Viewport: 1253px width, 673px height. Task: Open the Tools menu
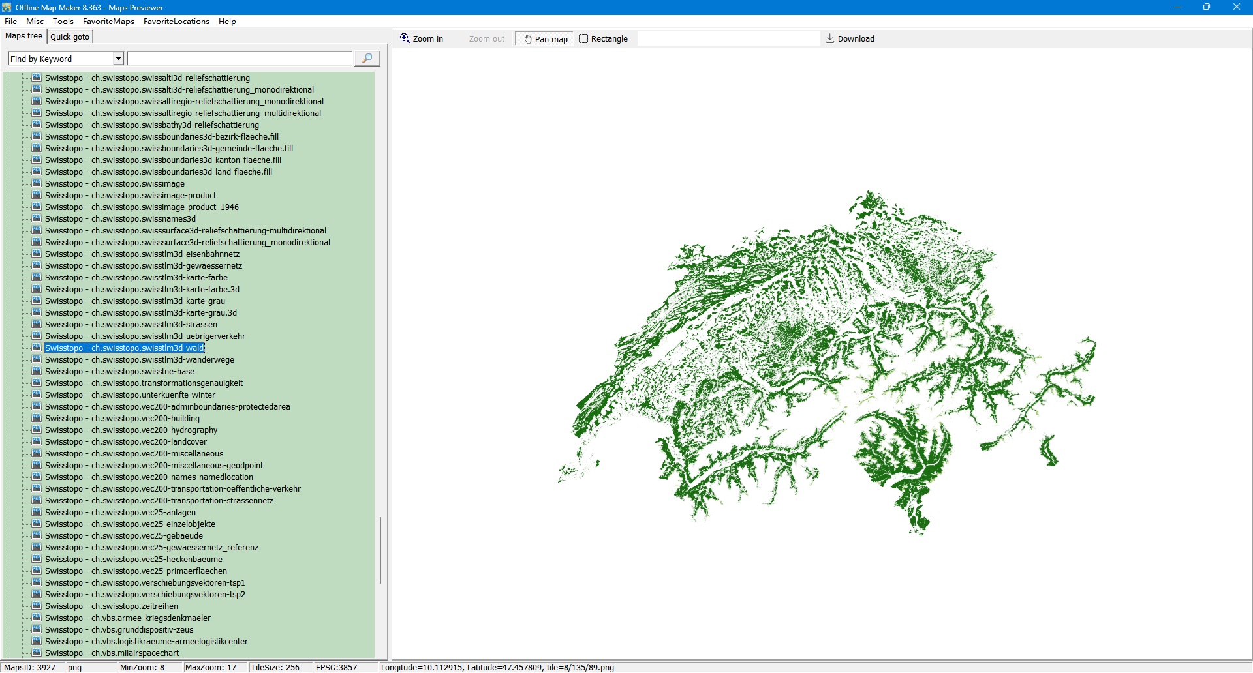click(63, 22)
